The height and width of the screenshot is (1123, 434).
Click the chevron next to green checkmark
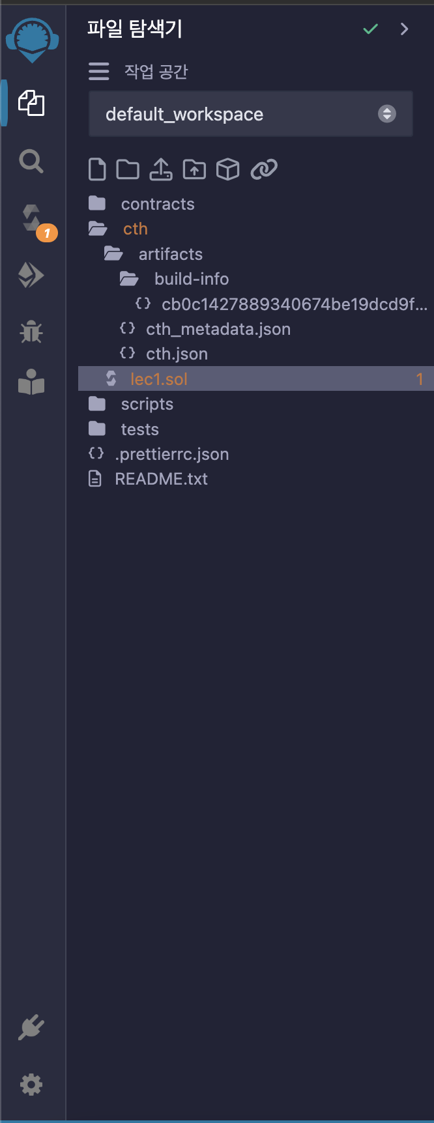click(x=404, y=29)
